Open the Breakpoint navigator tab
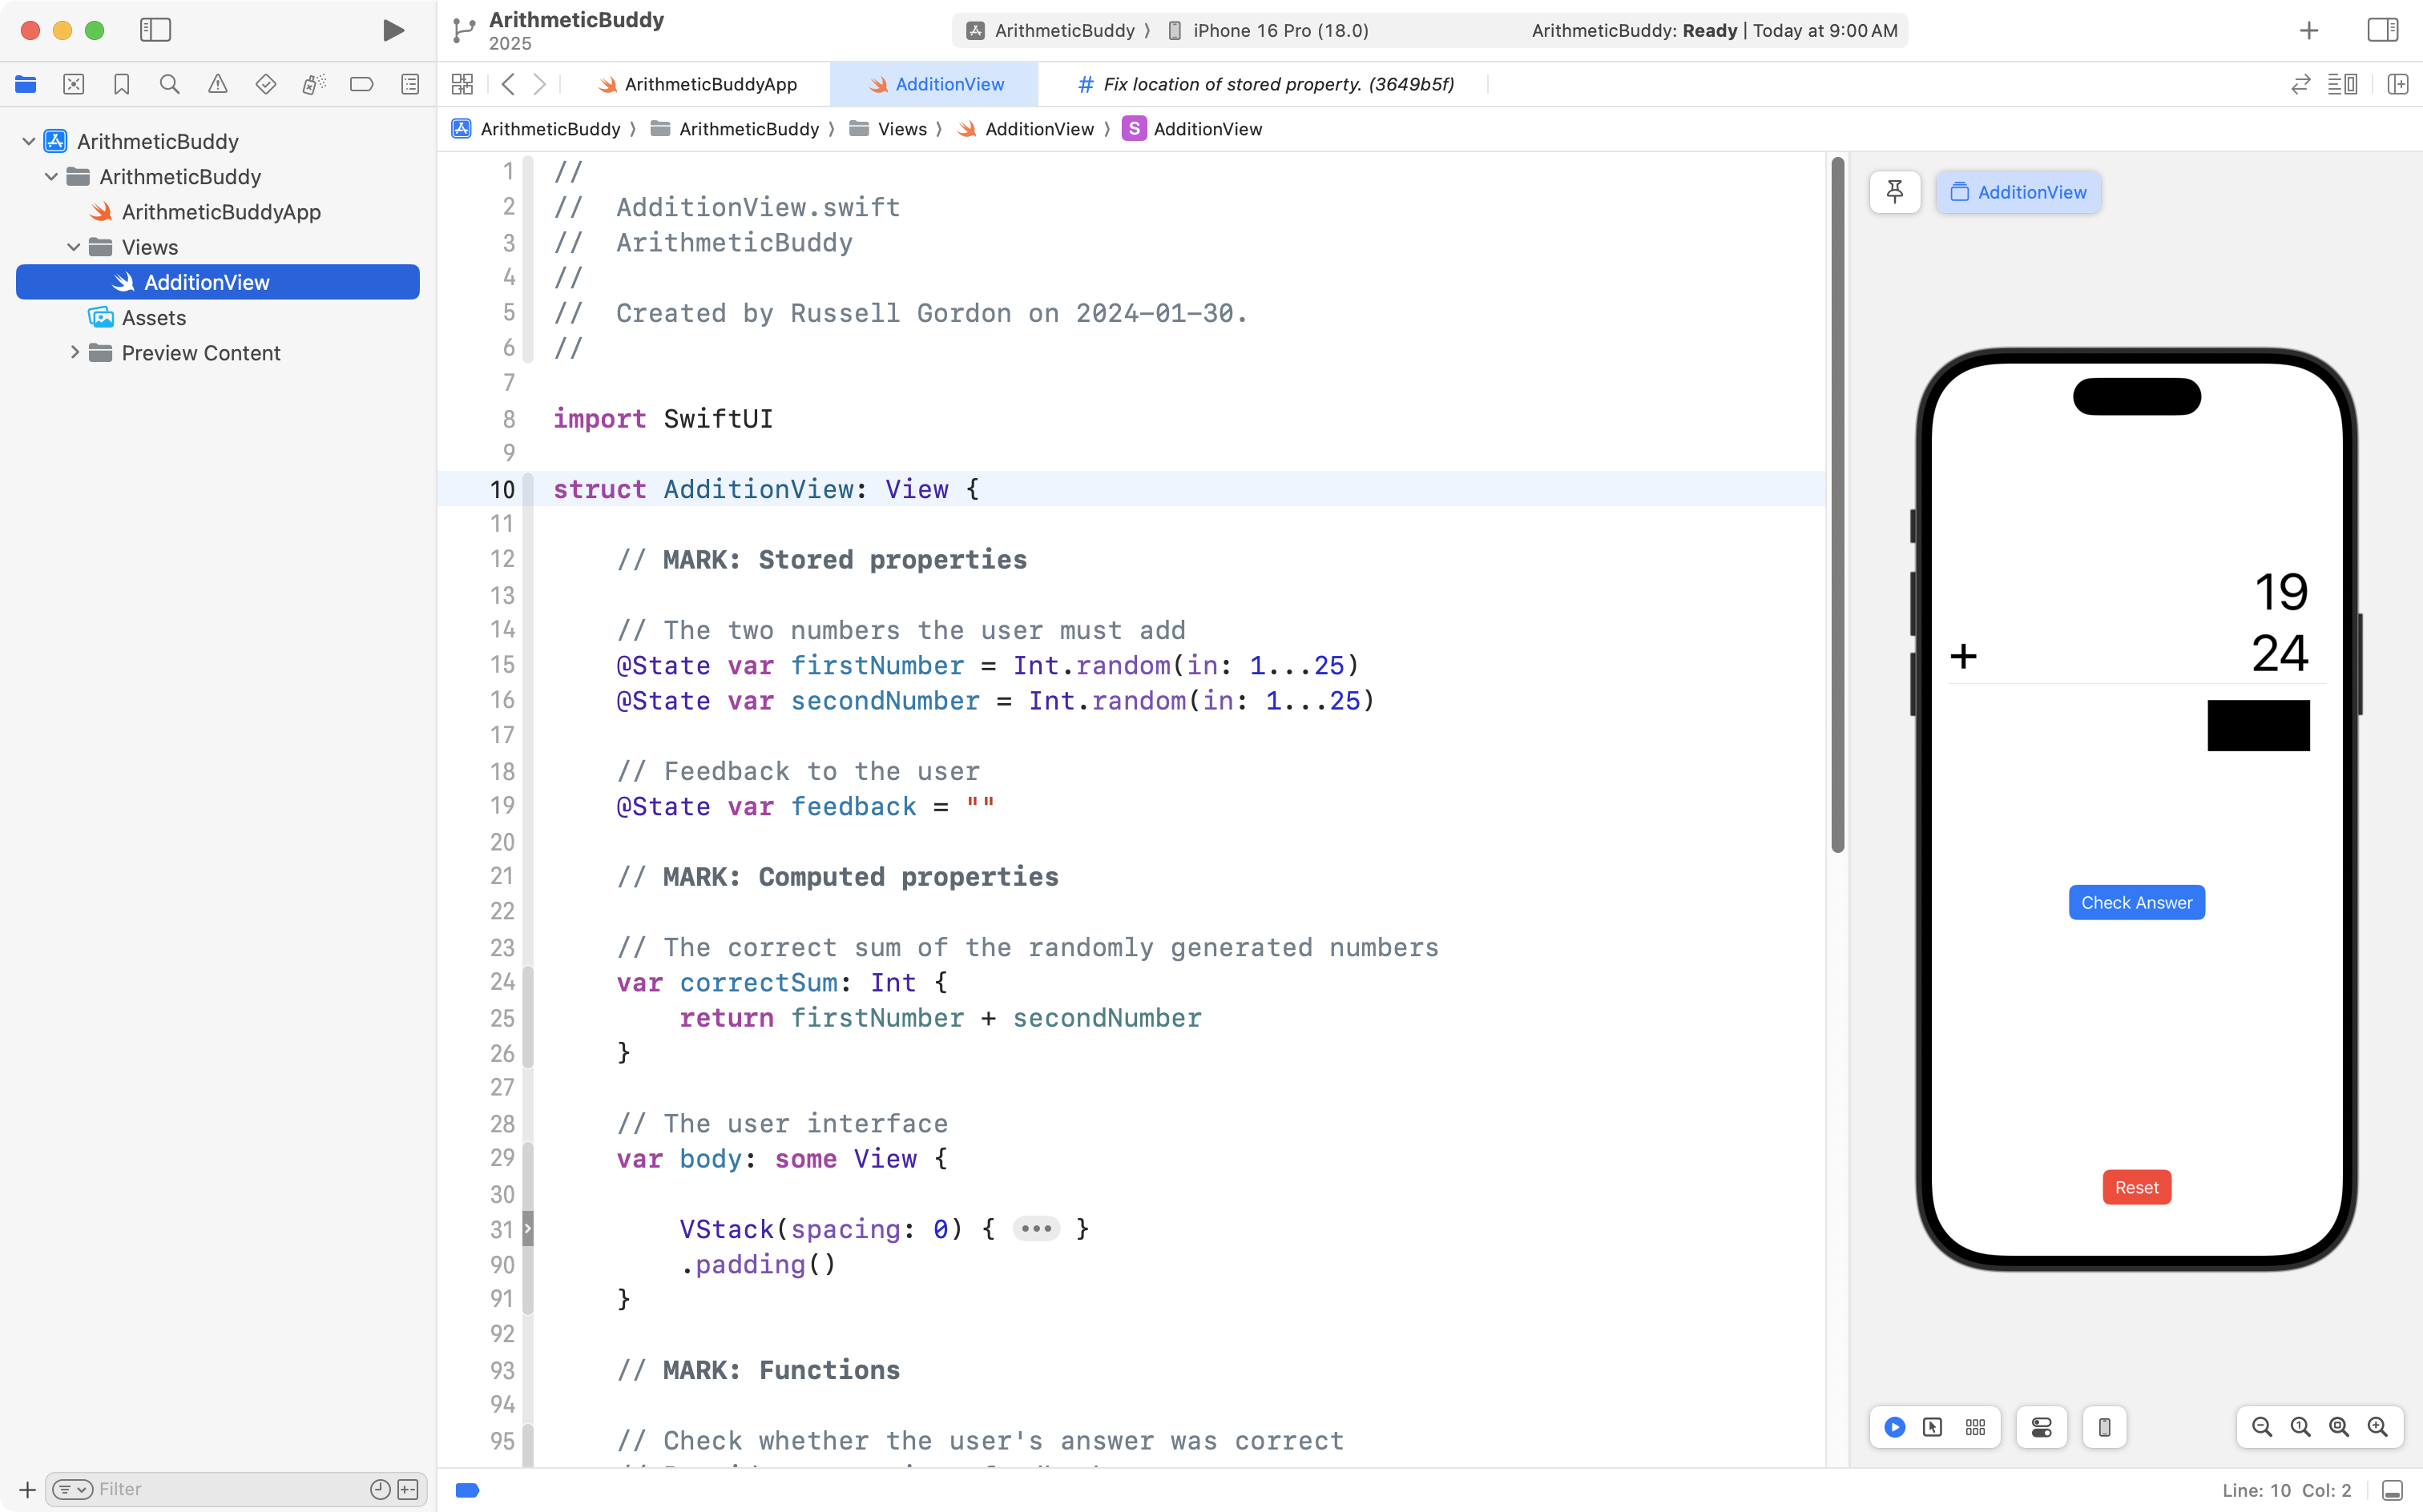 pyautogui.click(x=361, y=85)
